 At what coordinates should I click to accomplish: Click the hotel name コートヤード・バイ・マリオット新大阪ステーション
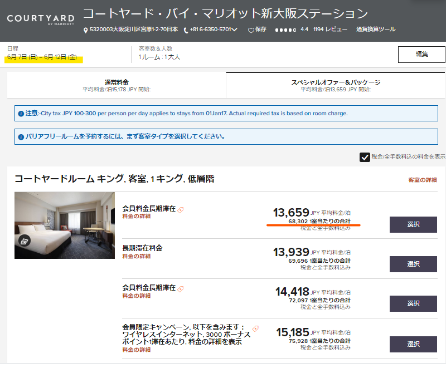point(225,13)
